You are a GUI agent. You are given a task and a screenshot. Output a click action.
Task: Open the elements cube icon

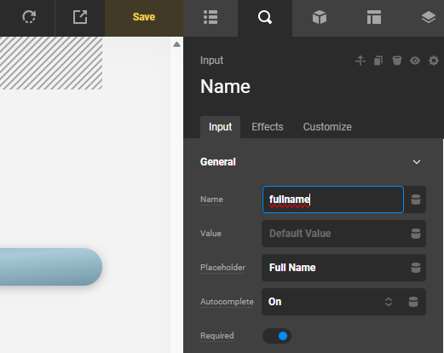click(320, 17)
